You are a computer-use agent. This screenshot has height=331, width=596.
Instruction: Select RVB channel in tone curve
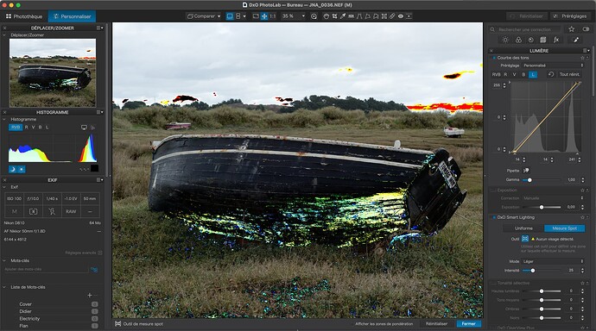496,75
